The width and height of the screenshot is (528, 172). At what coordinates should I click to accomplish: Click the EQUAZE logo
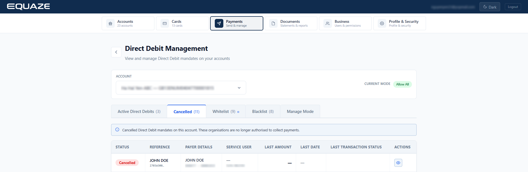point(28,7)
